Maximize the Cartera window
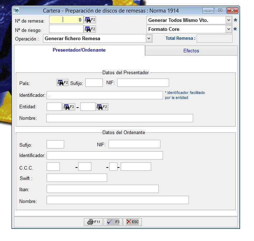 (x=220, y=11)
